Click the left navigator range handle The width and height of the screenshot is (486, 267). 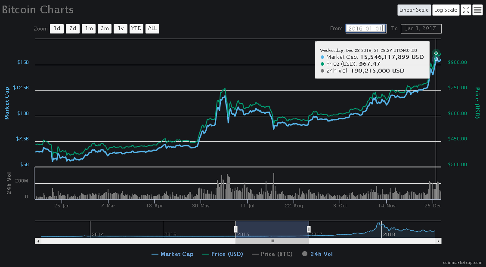coord(235,229)
